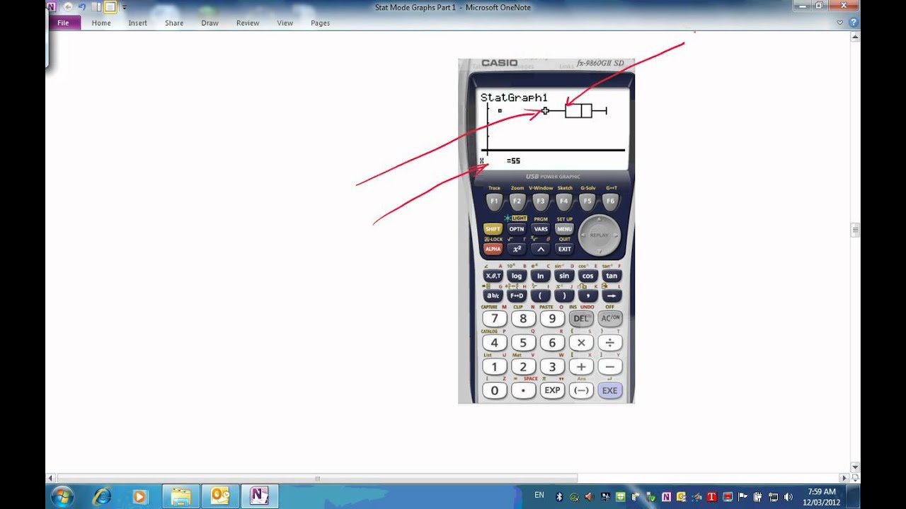Screen dimensions: 906x509
Task: Click the calculator AC/ON key
Action: point(610,318)
